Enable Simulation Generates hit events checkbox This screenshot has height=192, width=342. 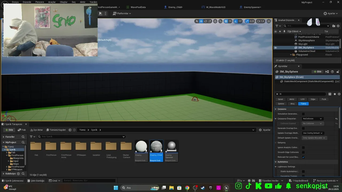pyautogui.click(x=303, y=114)
